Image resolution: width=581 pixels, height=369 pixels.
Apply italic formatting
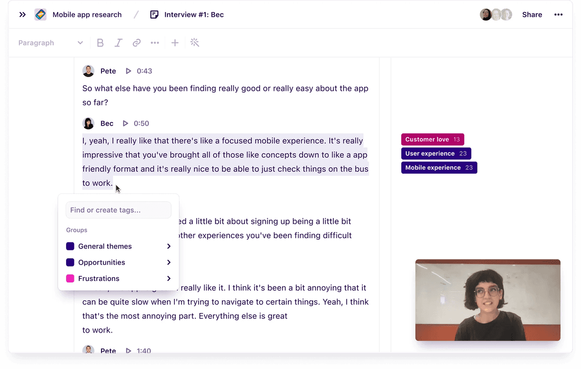tap(118, 43)
